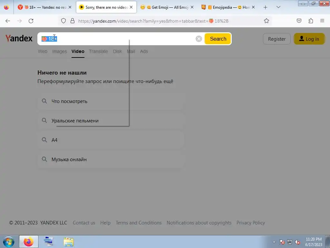
Task: Open the Firefox hamburger menu
Action: (322, 21)
